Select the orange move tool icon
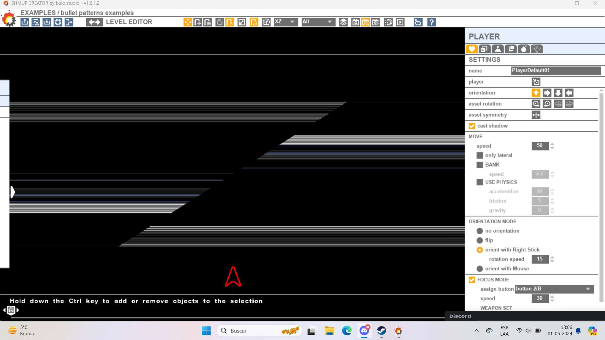The width and height of the screenshot is (605, 340). [188, 22]
